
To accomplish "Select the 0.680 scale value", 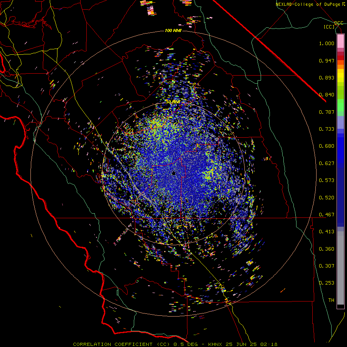I will coord(327,146).
